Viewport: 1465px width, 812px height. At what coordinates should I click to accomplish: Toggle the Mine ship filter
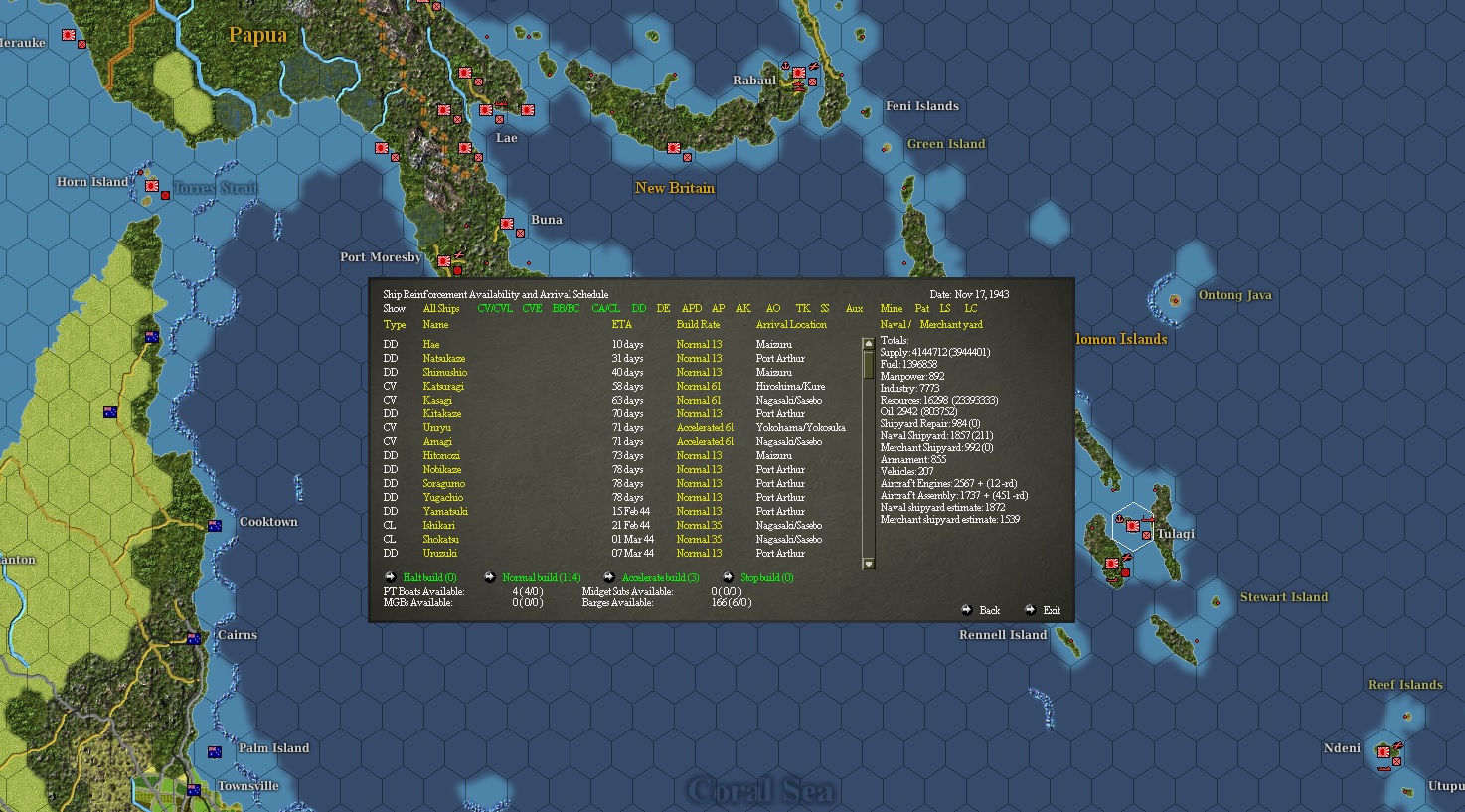point(892,309)
